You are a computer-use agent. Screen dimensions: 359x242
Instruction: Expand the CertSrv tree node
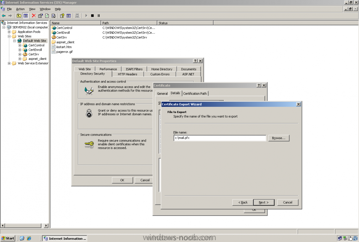20,54
